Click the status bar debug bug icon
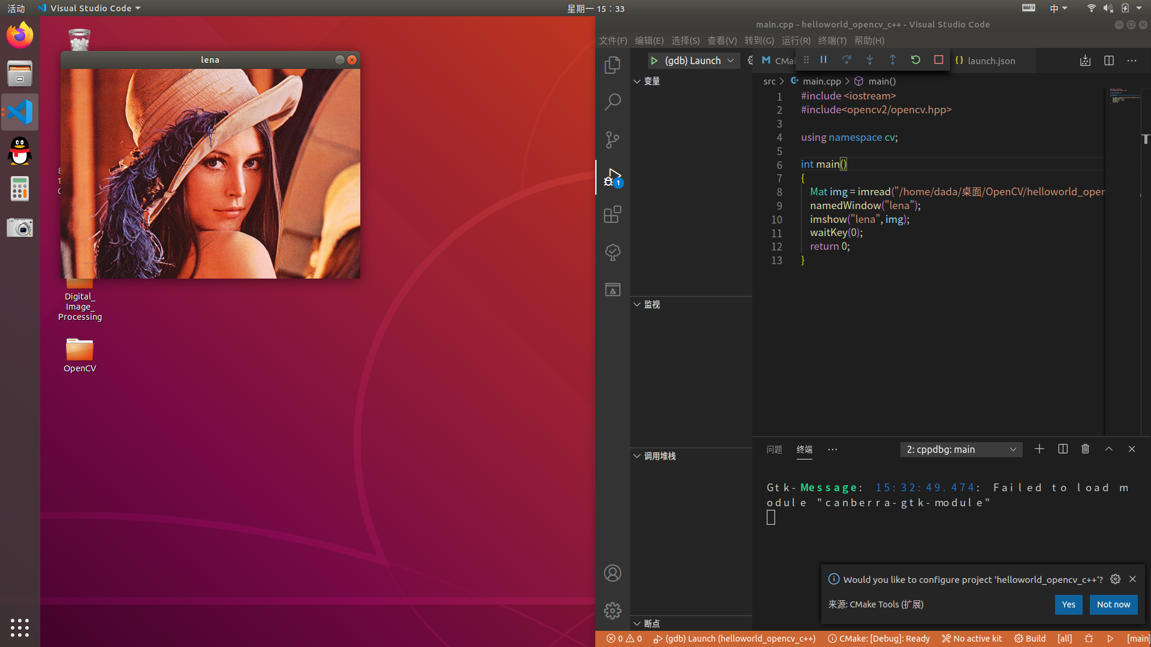Image resolution: width=1151 pixels, height=647 pixels. pyautogui.click(x=1089, y=639)
